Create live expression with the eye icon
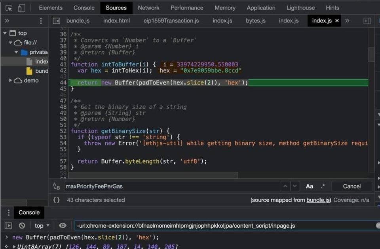This screenshot has height=249, width=380. point(63,226)
